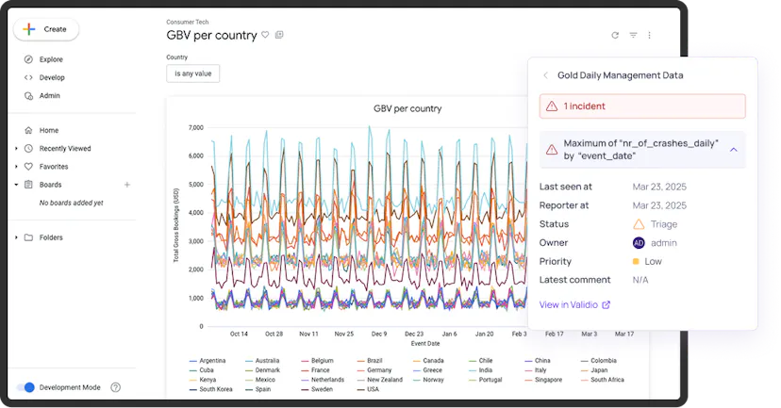Open the help question mark icon
Image resolution: width=781 pixels, height=408 pixels.
[x=116, y=387]
